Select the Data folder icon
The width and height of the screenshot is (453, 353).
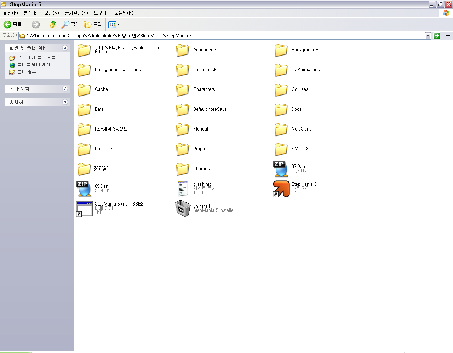[84, 109]
